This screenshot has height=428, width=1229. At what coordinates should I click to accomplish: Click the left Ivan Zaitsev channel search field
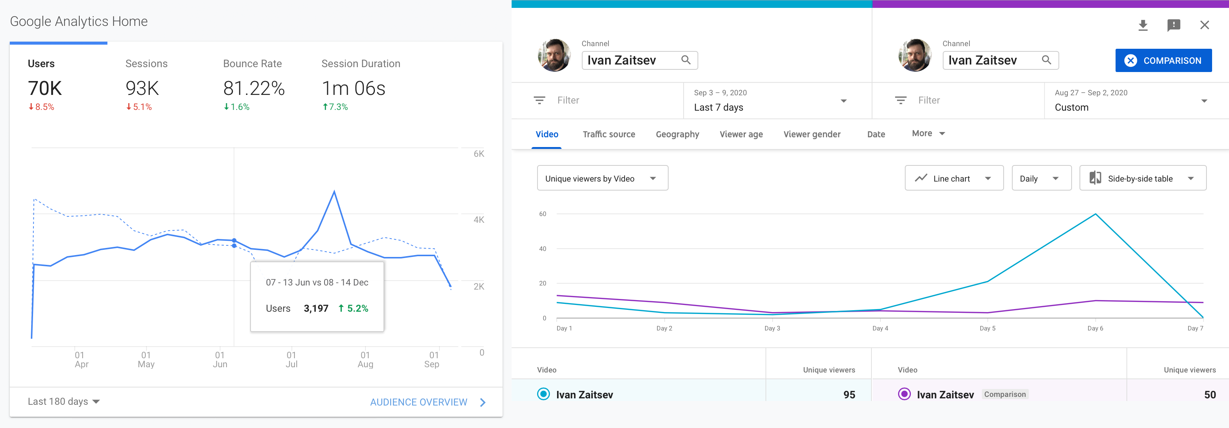(x=639, y=60)
